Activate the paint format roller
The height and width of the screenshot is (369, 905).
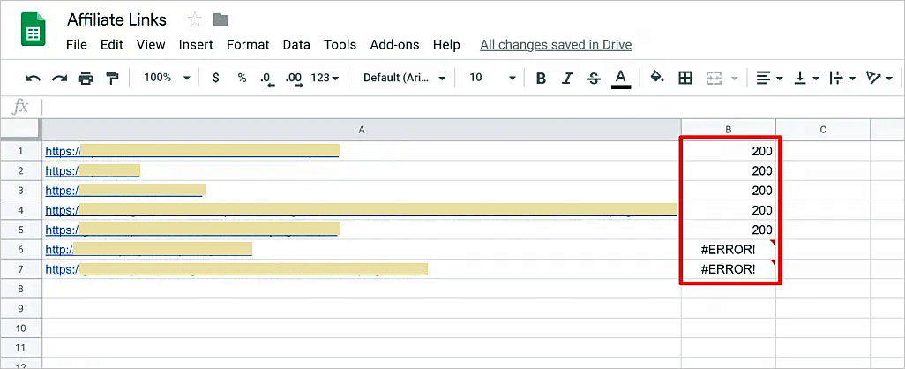tap(112, 78)
